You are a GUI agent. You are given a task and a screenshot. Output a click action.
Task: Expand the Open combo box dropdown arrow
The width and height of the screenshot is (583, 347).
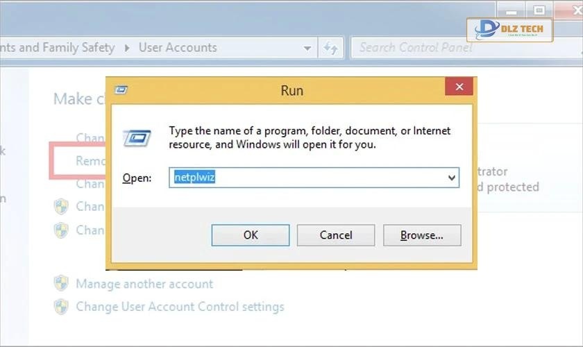click(452, 178)
